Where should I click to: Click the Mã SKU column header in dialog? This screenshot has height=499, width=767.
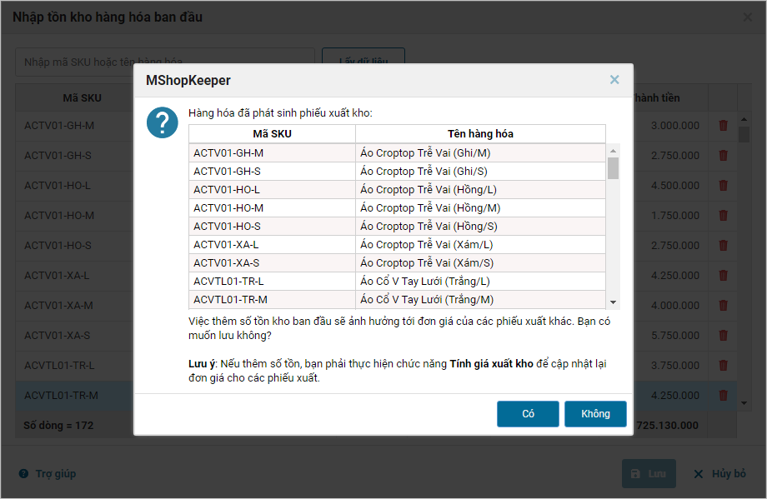point(272,134)
